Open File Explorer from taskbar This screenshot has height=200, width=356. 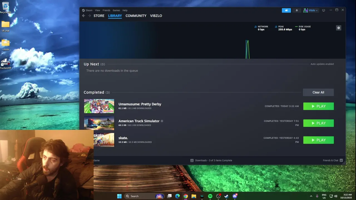click(194, 196)
